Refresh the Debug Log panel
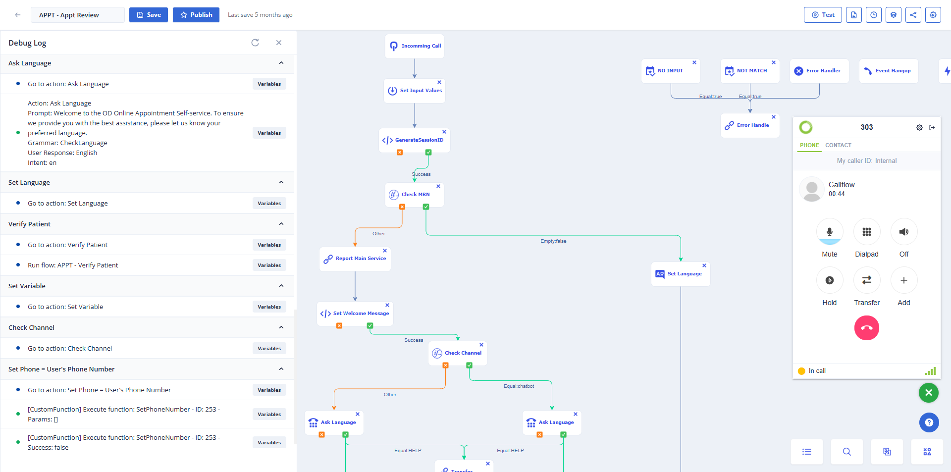Image resolution: width=951 pixels, height=472 pixels. 255,43
